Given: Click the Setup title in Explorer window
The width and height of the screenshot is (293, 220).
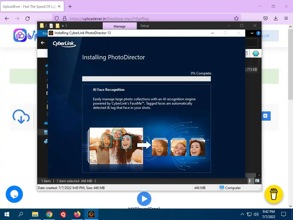Looking at the screenshot, I should click(144, 26).
